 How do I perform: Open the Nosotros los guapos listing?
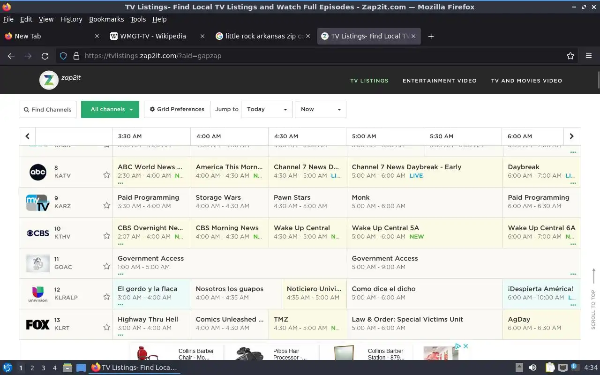coord(236,294)
